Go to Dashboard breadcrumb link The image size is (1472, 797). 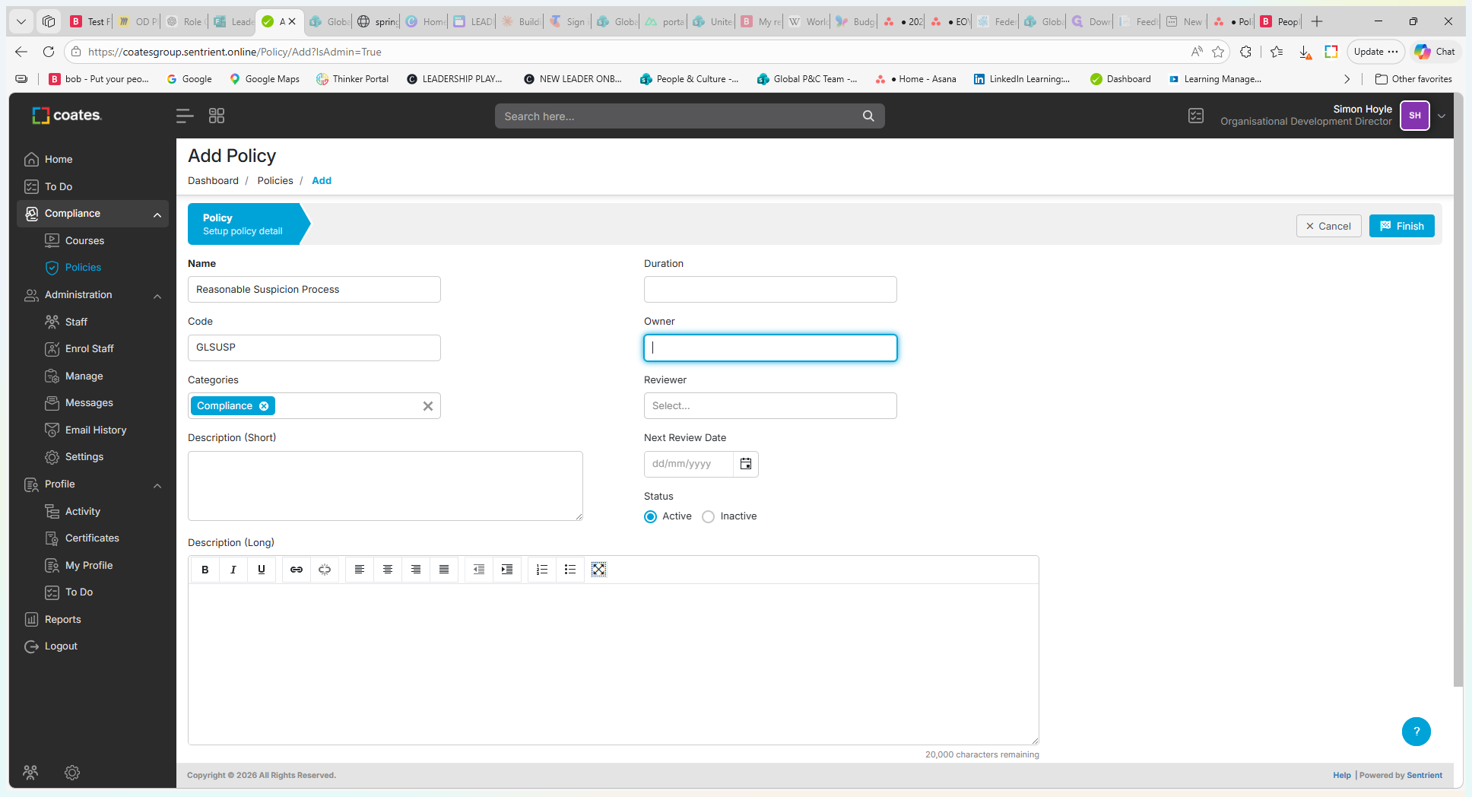(x=213, y=181)
